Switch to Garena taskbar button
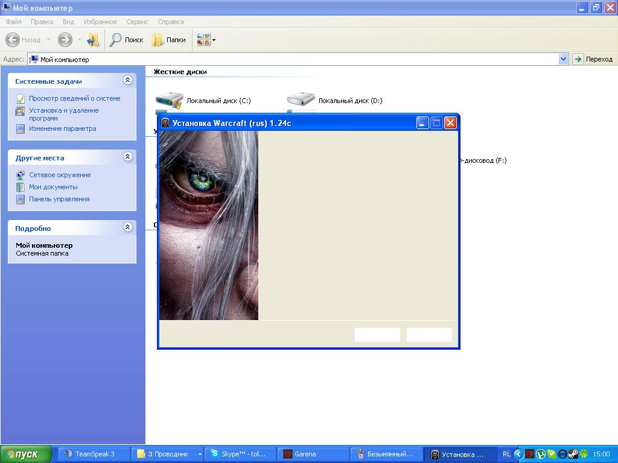 [x=314, y=455]
